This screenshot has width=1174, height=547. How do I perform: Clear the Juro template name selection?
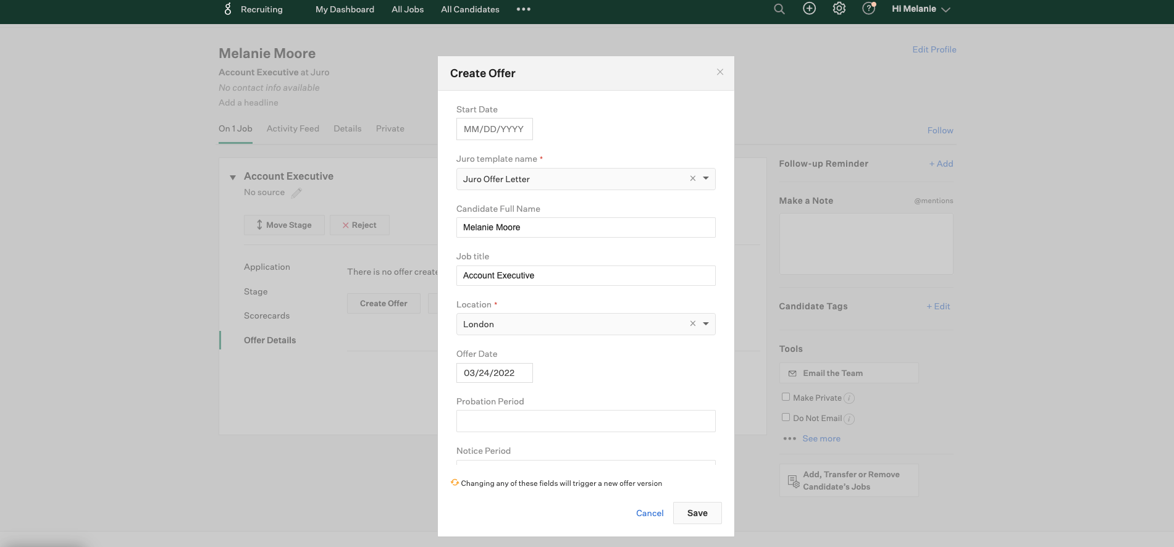(x=692, y=178)
